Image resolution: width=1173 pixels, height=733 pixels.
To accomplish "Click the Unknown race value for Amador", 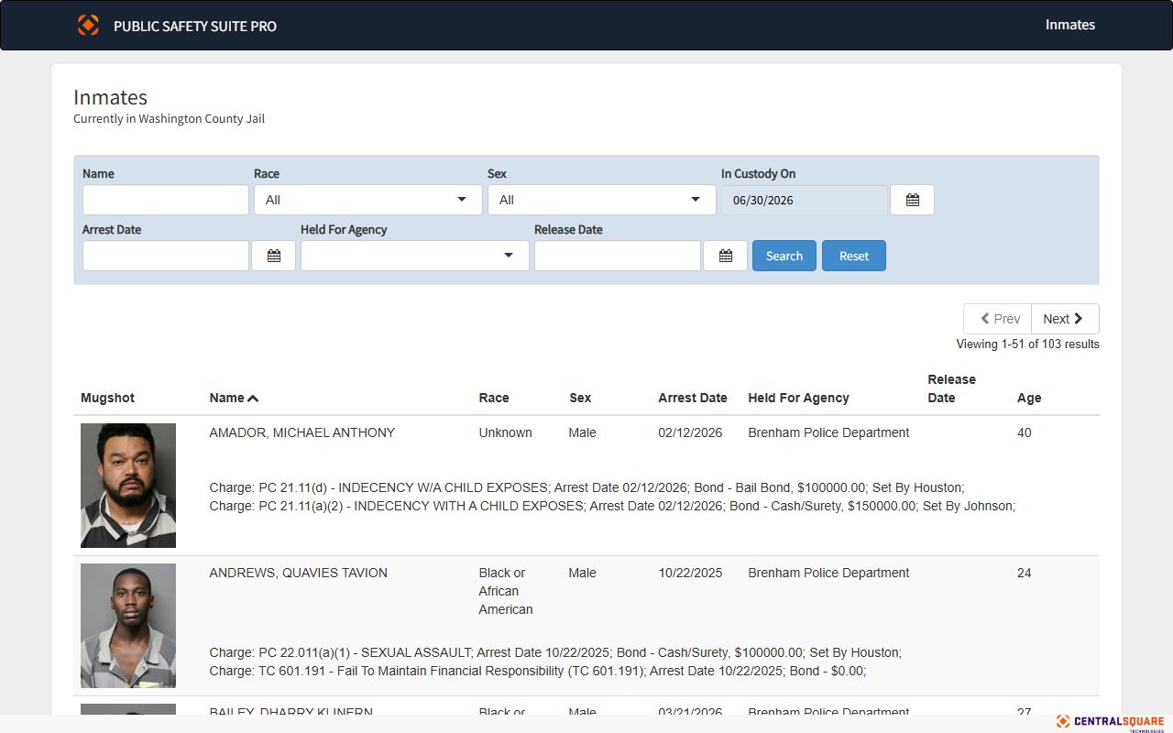I will tap(505, 432).
